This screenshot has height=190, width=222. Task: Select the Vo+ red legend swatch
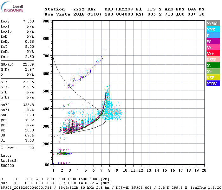pyautogui.click(x=213, y=54)
